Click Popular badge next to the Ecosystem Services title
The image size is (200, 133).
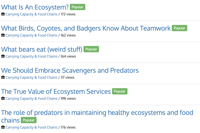click(x=120, y=91)
